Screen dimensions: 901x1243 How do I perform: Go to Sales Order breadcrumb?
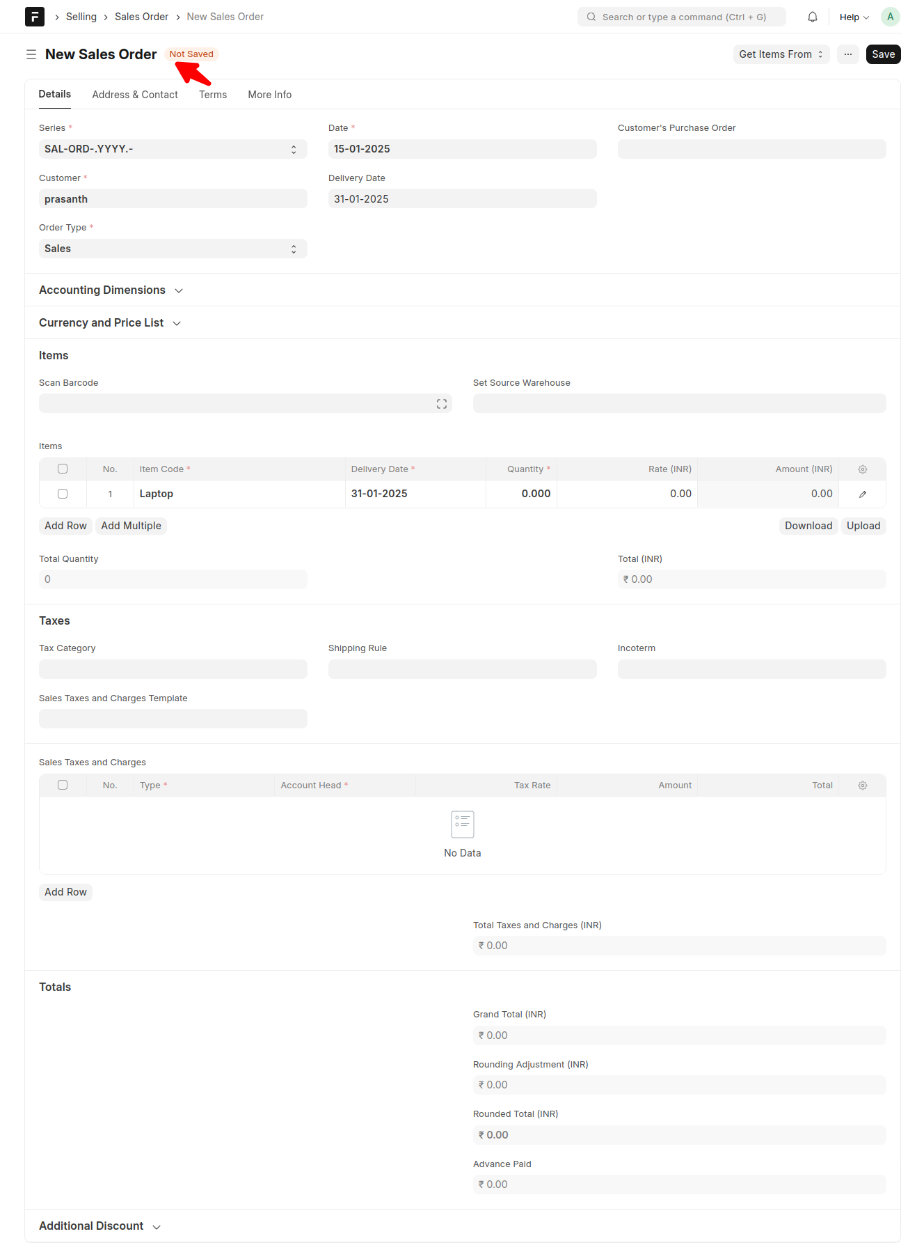pos(141,17)
